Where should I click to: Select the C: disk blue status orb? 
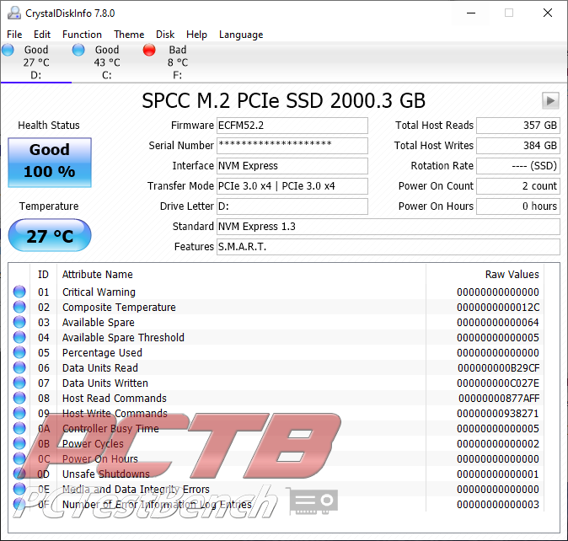coord(78,50)
